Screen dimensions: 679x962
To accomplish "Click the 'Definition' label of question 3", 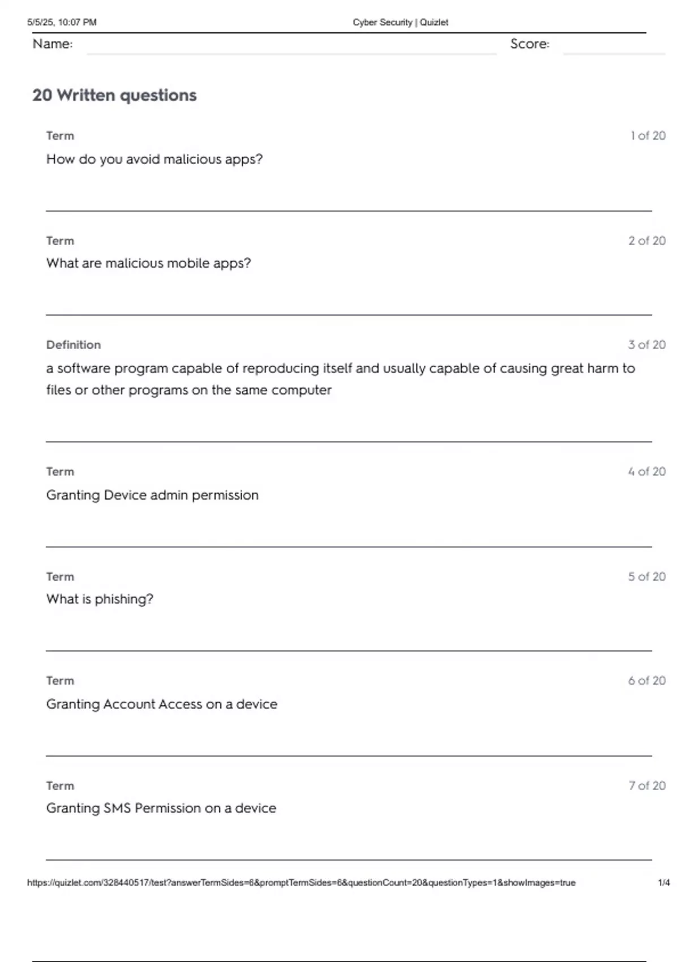I will coord(74,345).
